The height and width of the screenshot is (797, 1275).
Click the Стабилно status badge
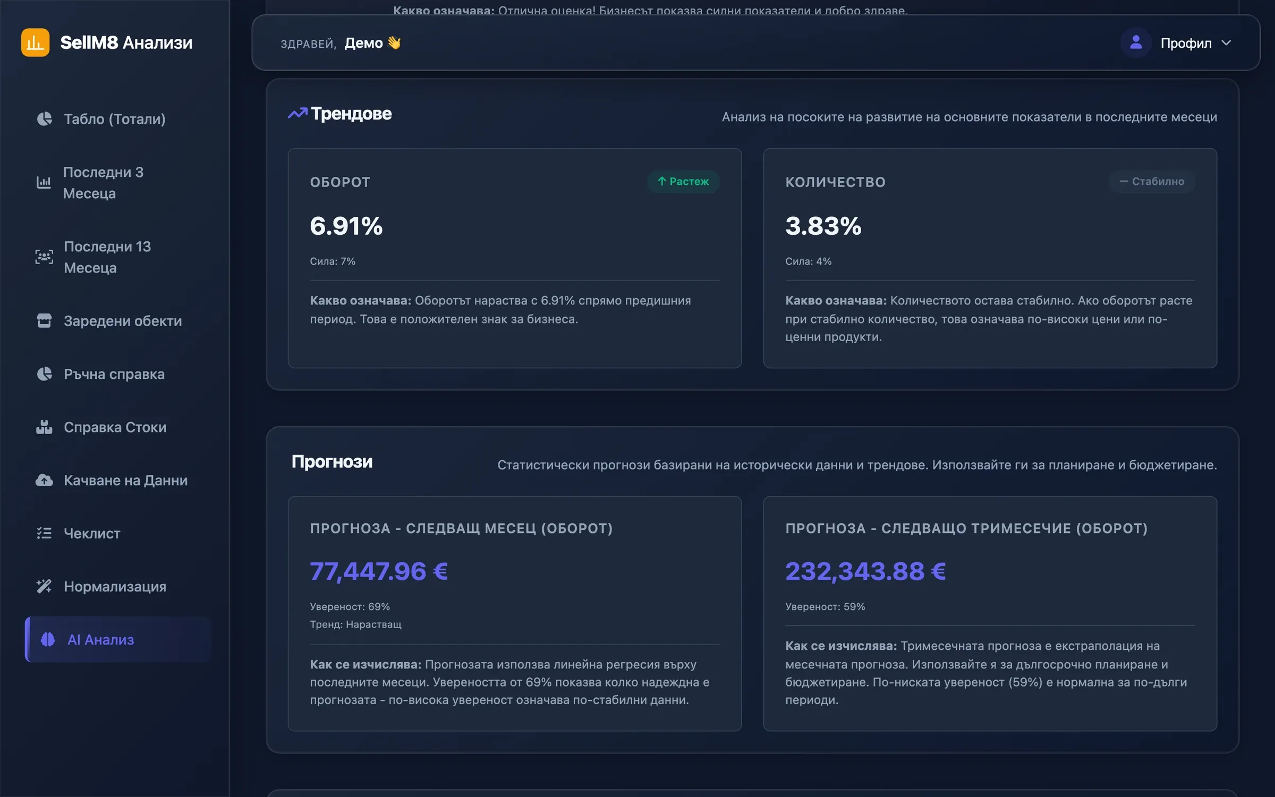click(x=1152, y=181)
